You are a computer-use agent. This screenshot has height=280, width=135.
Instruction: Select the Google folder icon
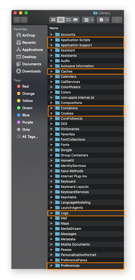[x=57, y=150]
